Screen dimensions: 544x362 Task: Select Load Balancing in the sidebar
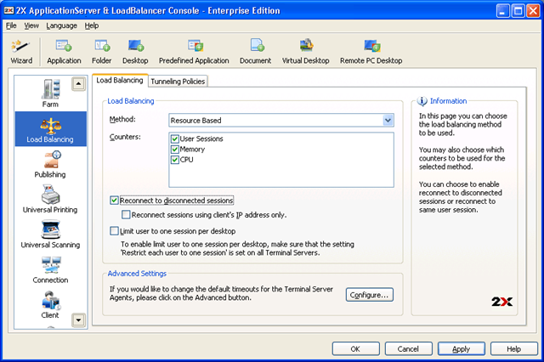pos(51,128)
